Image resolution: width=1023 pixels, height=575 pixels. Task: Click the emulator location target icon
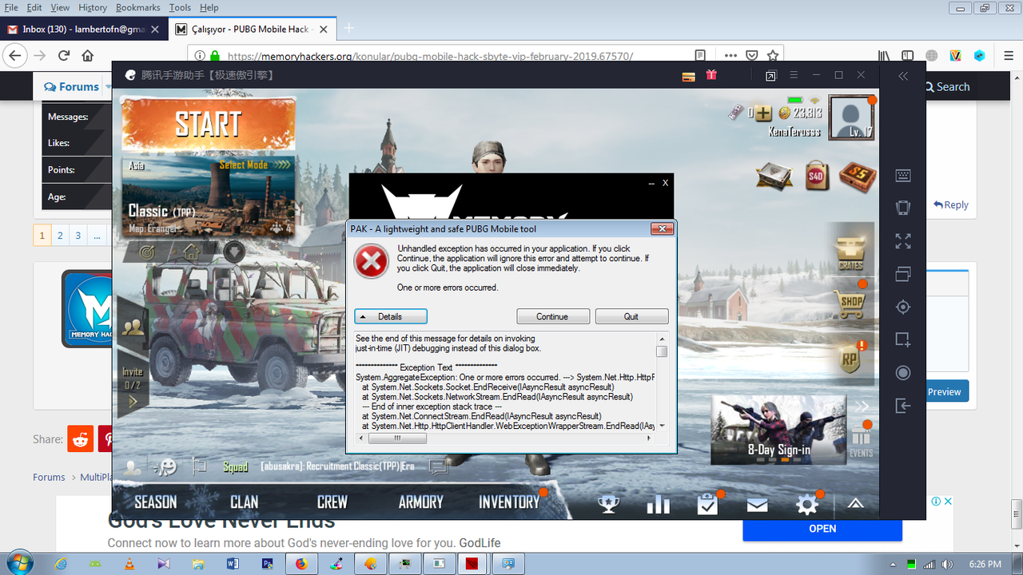[903, 307]
